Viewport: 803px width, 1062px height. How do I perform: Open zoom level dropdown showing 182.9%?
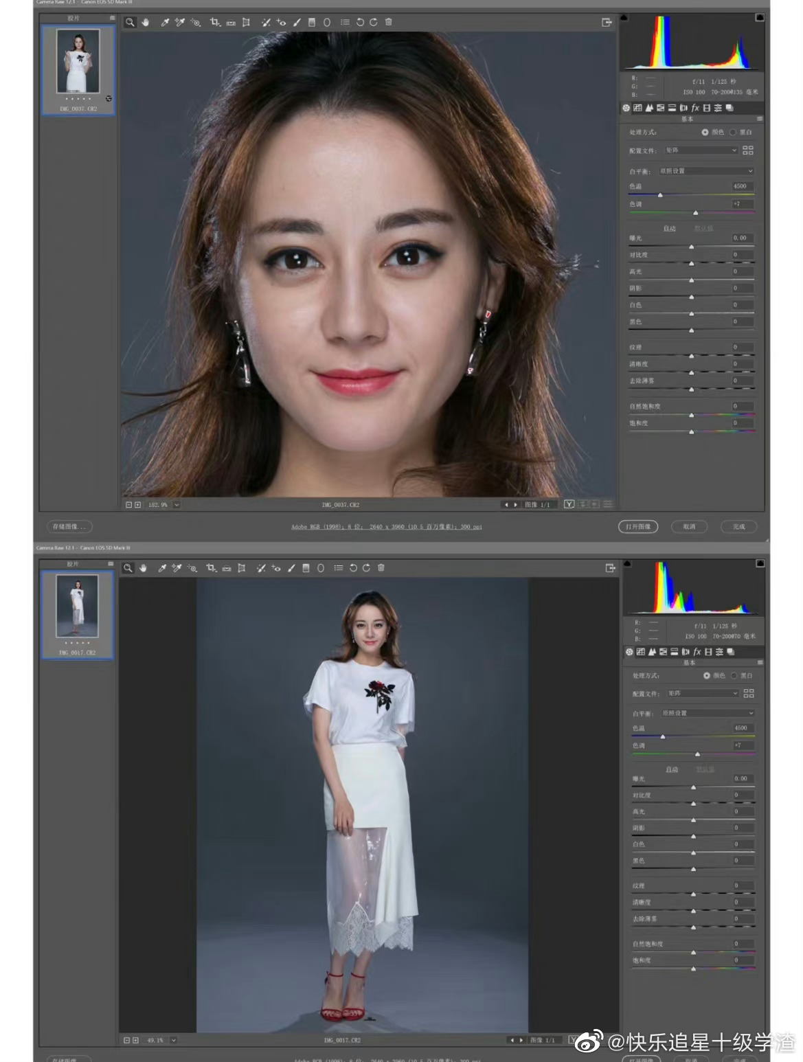pyautogui.click(x=177, y=504)
